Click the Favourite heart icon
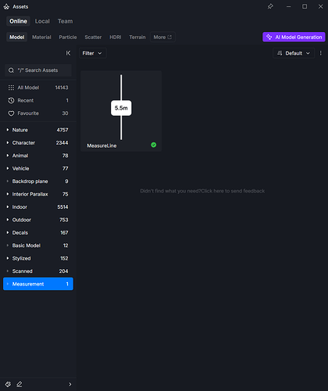The width and height of the screenshot is (328, 391). 11,113
